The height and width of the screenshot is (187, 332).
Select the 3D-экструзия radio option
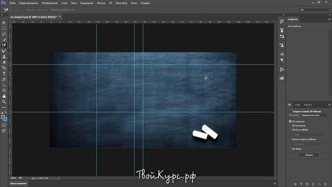click(x=290, y=126)
